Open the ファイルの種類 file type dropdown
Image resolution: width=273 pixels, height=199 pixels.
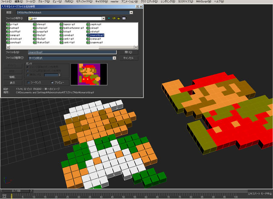[x=114, y=58]
